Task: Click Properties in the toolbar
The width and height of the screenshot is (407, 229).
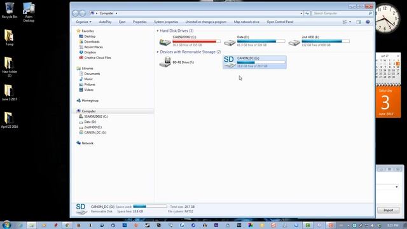Action: tap(140, 22)
